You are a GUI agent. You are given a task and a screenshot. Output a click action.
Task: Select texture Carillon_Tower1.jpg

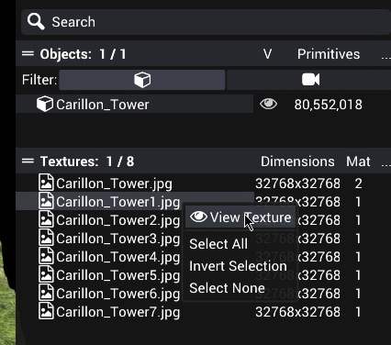click(x=117, y=202)
